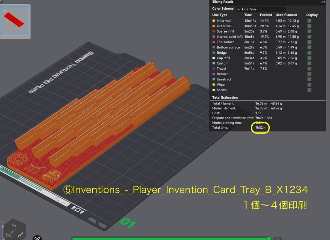Enable the Travel Display checkbox
Viewport: 330px width, 240px height.
pos(309,69)
